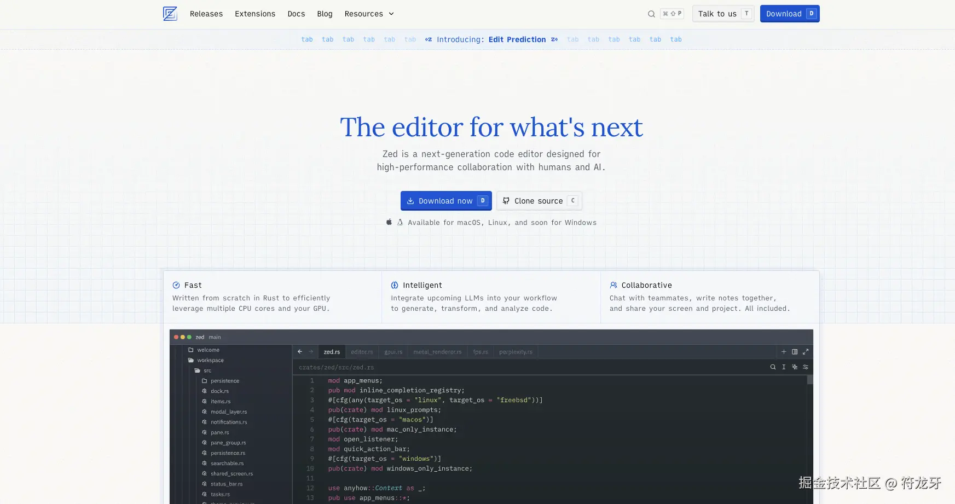Split the editor pane with split icon

[x=795, y=352]
